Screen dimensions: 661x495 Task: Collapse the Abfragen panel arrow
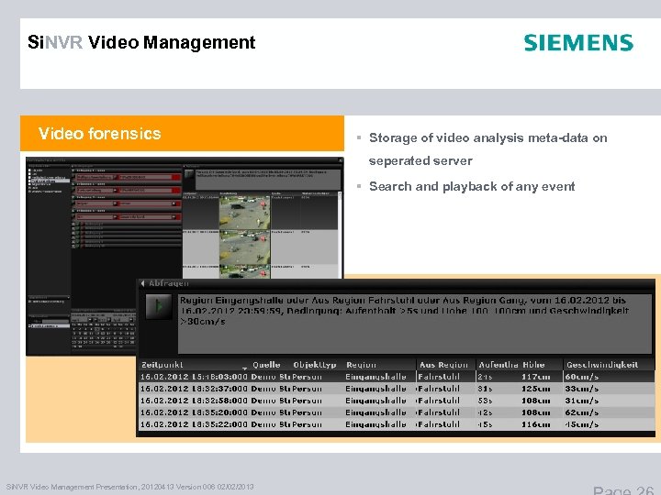143,283
